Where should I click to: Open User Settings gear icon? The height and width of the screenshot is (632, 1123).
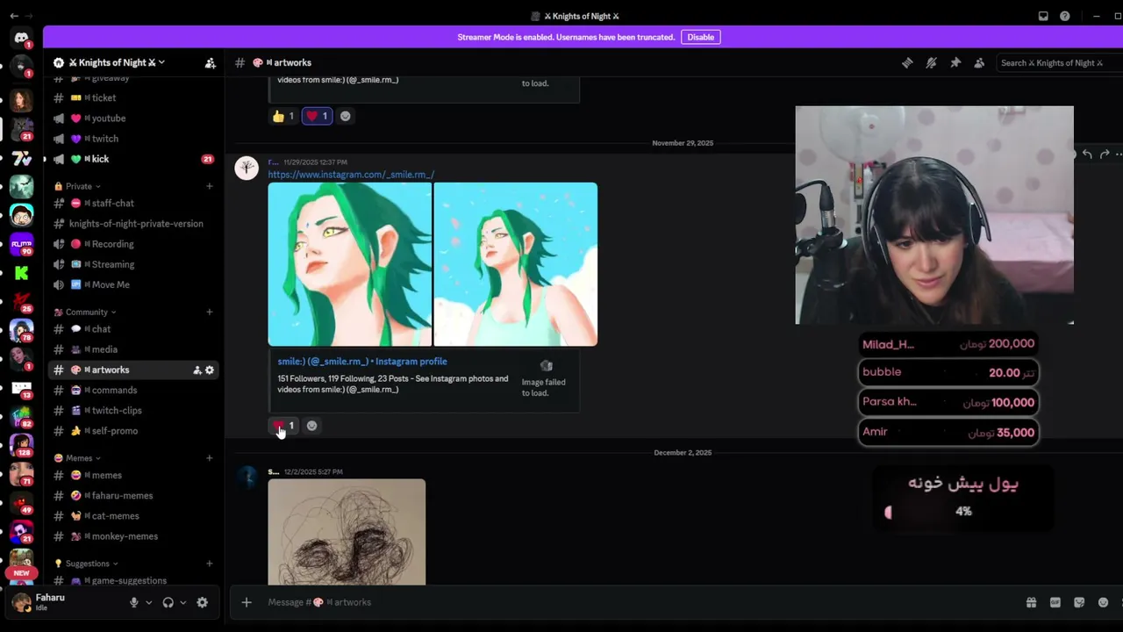coord(203,603)
